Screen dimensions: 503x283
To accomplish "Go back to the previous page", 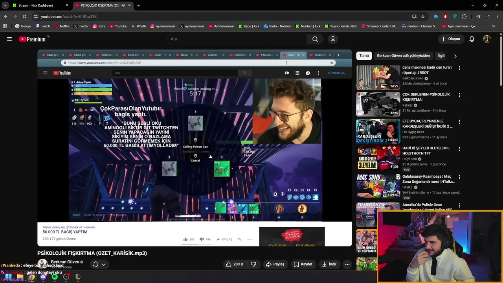I will 6,17.
